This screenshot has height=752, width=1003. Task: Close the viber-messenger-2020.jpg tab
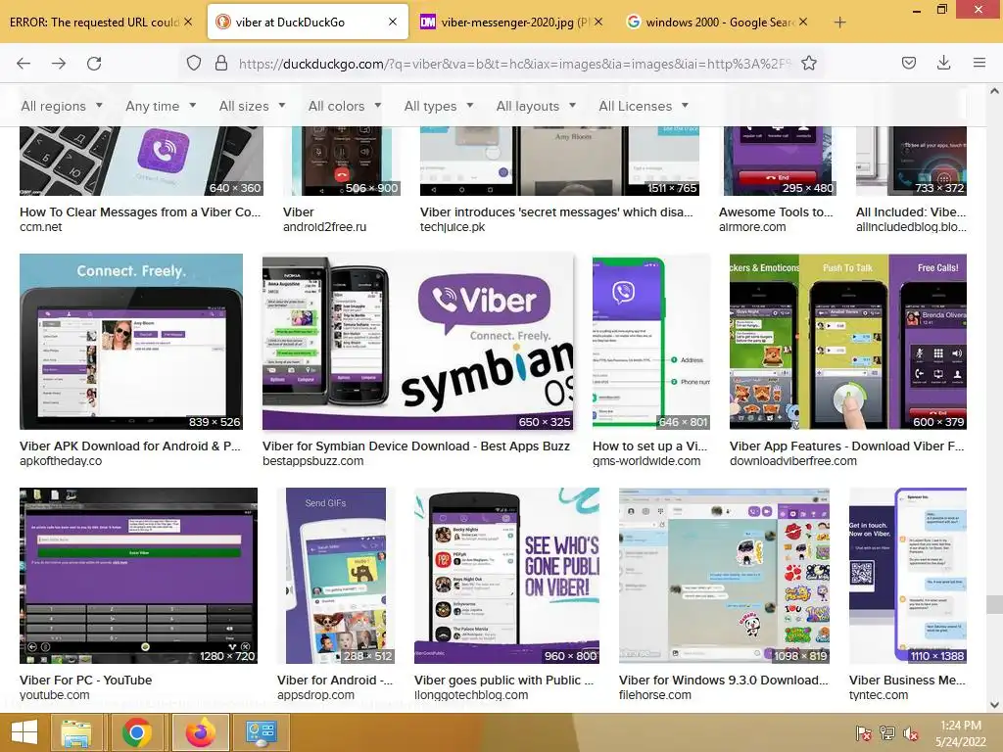[x=598, y=22]
